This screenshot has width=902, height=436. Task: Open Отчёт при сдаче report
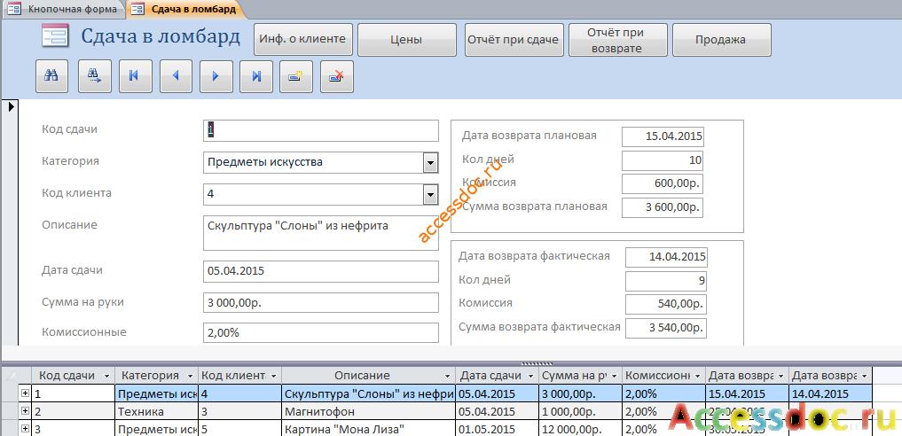click(514, 40)
